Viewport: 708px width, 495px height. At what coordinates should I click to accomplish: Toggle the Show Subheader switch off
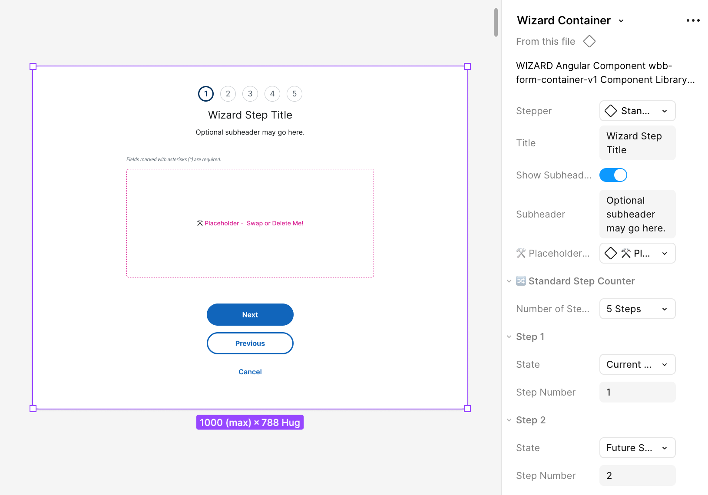(x=613, y=175)
